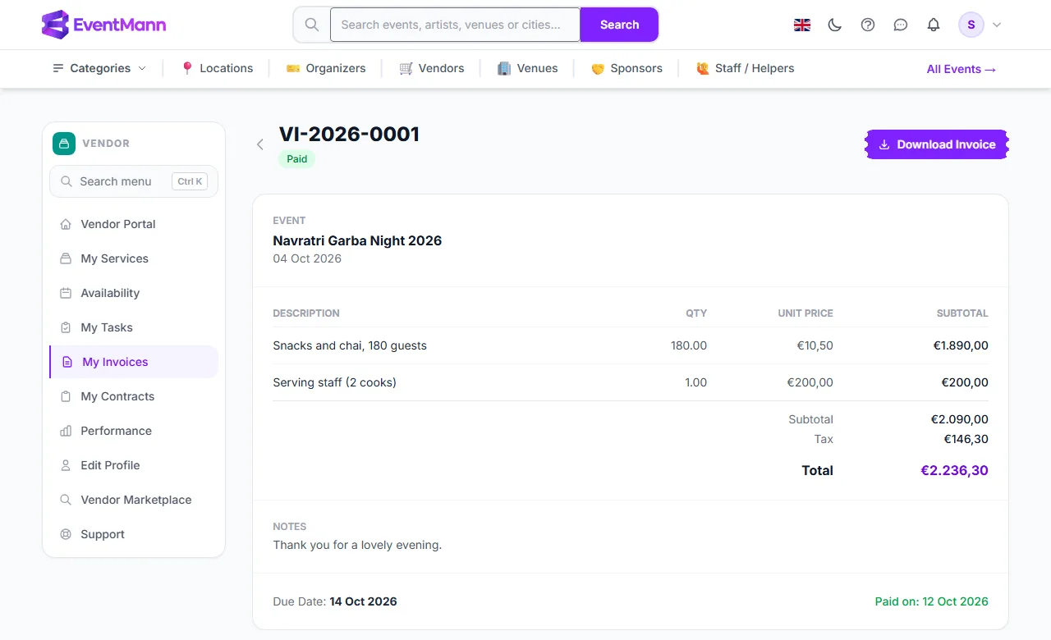Open the Sponsors nav item
1051x640 pixels.
click(626, 68)
